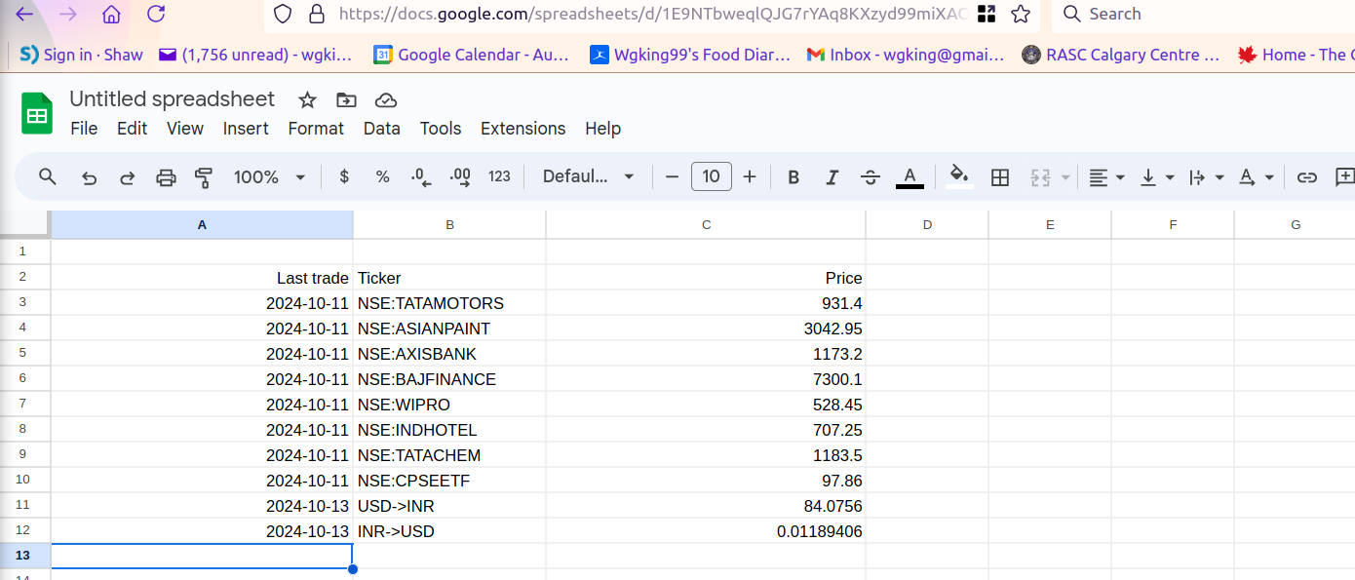Open the RASC Calgary Centre bookmark
The image size is (1355, 580).
(x=1121, y=55)
